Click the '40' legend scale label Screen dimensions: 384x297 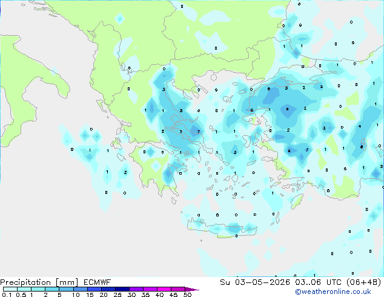point(159,295)
